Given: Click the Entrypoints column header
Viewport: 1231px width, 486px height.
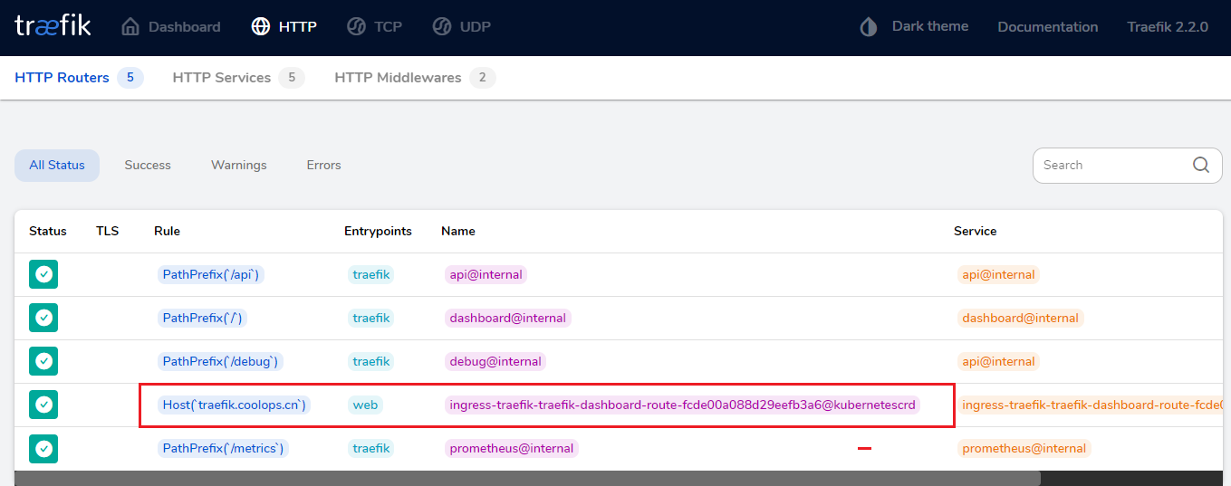Looking at the screenshot, I should 378,231.
